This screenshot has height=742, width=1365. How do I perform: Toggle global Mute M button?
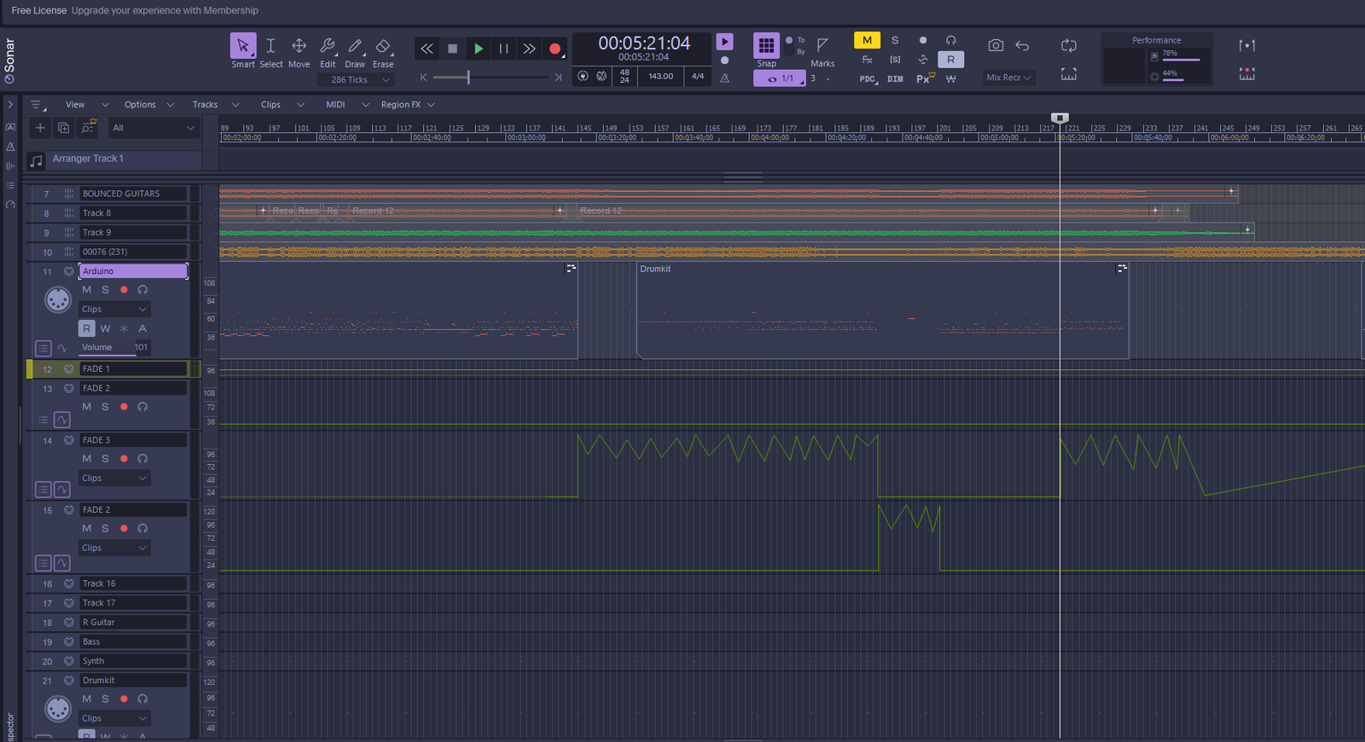point(867,40)
